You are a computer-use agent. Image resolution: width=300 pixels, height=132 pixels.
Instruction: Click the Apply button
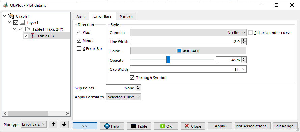(220, 126)
